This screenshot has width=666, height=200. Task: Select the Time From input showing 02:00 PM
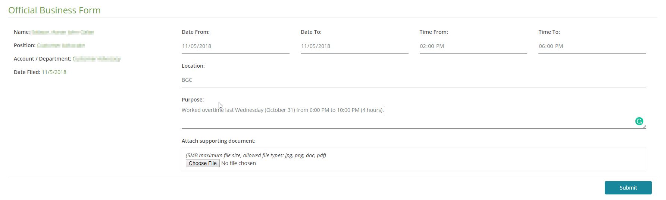click(x=473, y=46)
